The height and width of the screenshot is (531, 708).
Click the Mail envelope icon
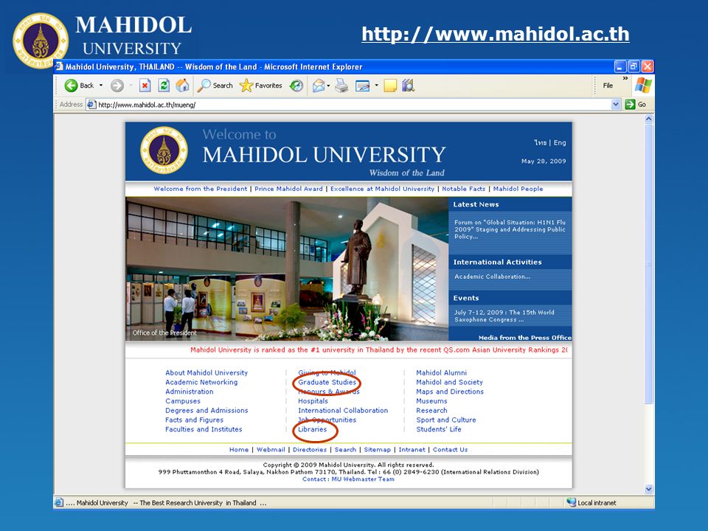tap(319, 86)
